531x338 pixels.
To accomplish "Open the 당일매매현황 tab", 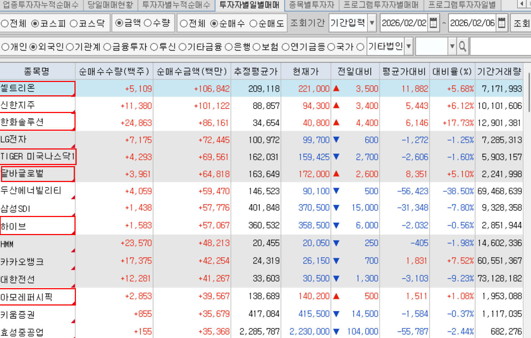I will click(x=110, y=5).
